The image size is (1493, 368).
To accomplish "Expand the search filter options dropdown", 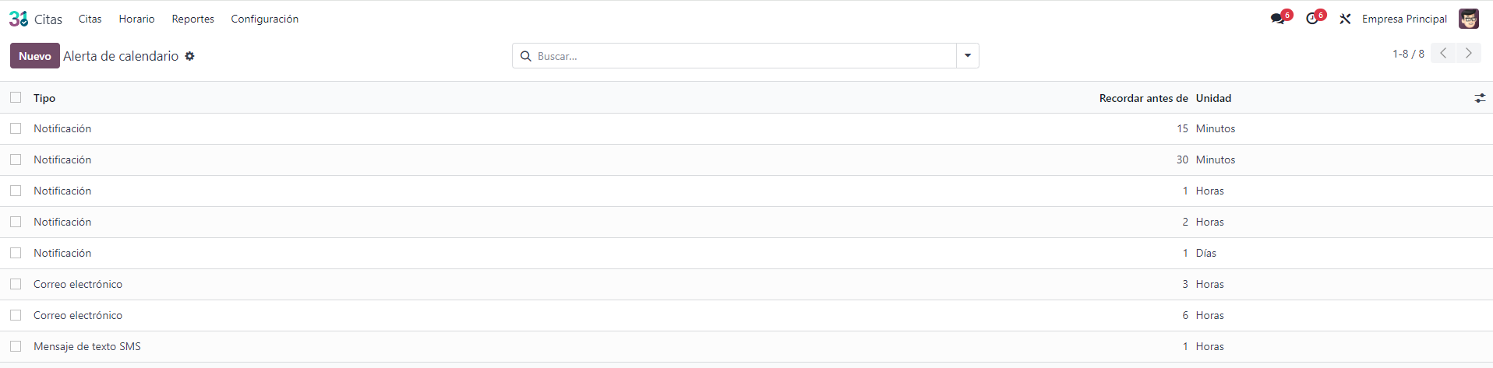I will tap(968, 56).
